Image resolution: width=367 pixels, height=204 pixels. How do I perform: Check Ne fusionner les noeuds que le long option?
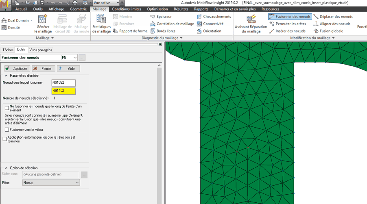pyautogui.click(x=7, y=108)
